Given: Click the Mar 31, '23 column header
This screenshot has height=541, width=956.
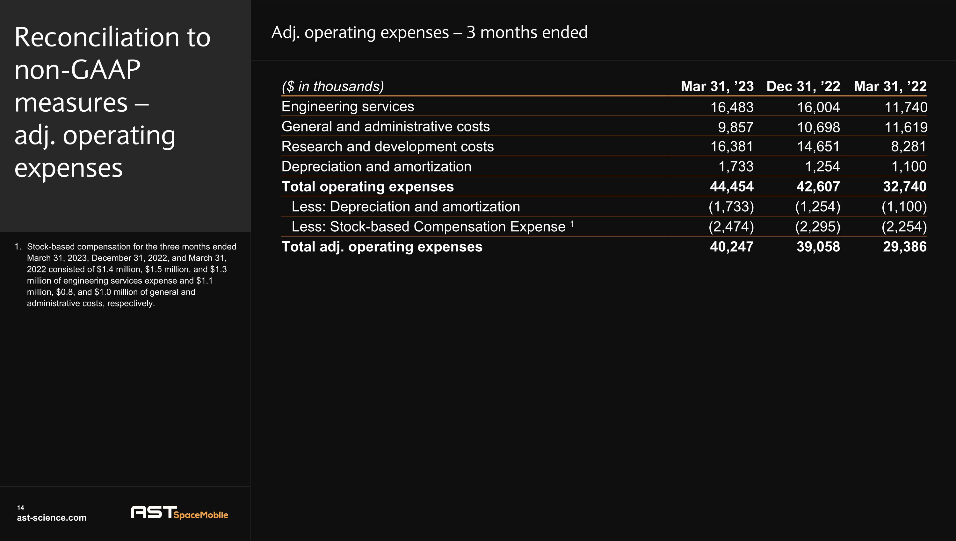Looking at the screenshot, I should 717,86.
